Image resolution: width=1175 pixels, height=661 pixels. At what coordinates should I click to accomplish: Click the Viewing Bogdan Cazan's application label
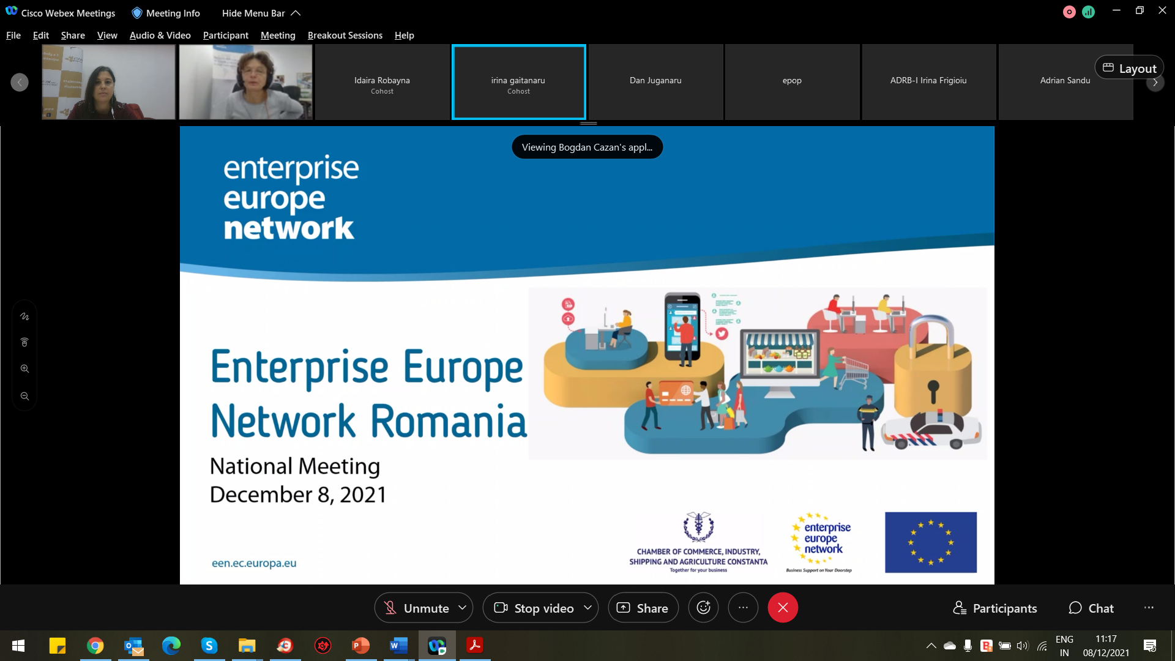pyautogui.click(x=587, y=147)
